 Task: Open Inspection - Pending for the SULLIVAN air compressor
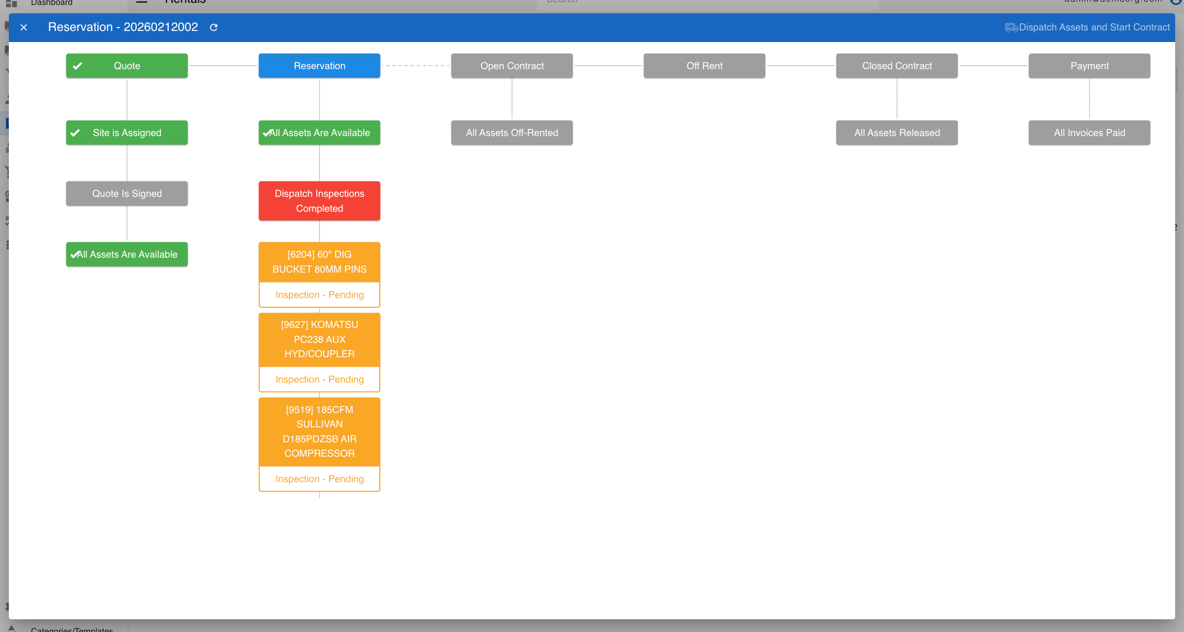(319, 479)
